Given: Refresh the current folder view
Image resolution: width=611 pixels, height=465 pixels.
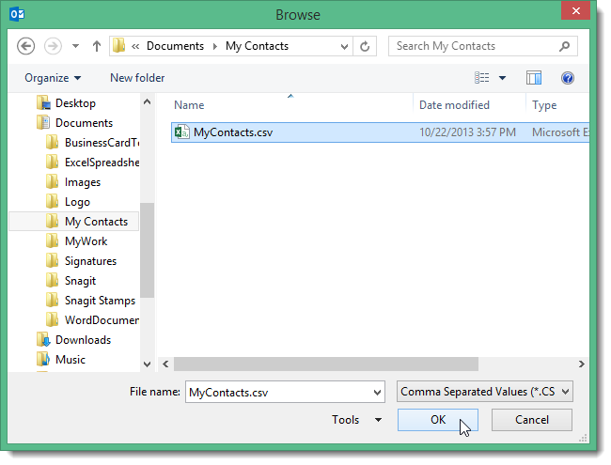Looking at the screenshot, I should [365, 47].
